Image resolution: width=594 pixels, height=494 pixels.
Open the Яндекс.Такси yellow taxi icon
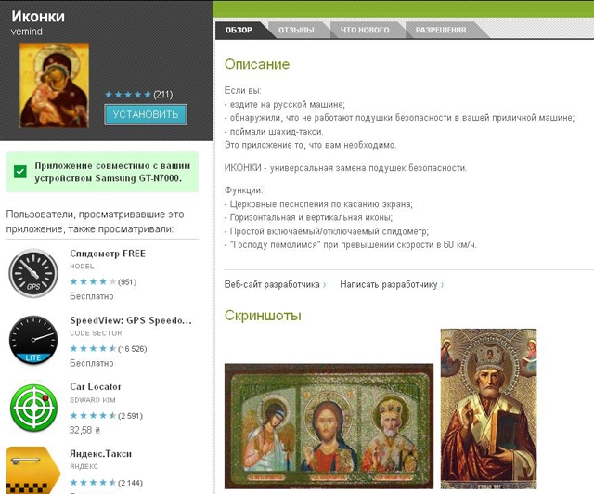[33, 470]
